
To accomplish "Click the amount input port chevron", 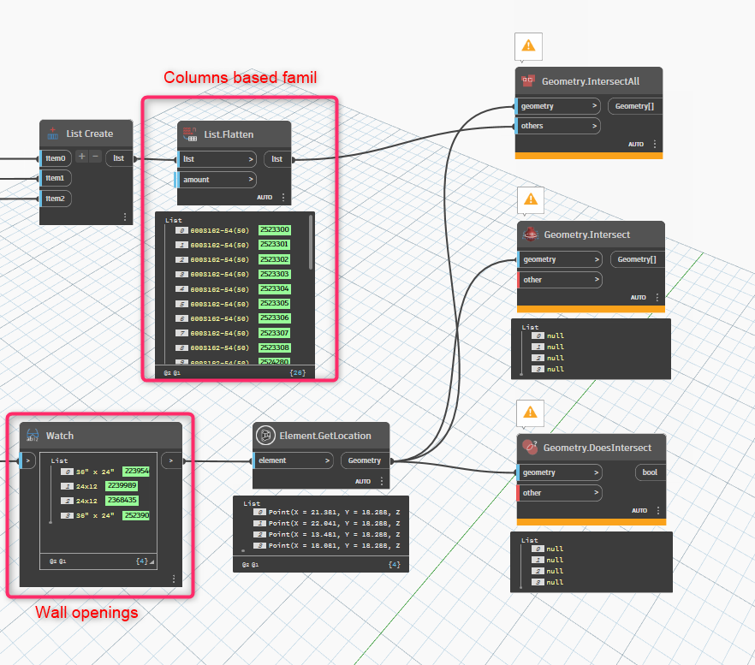I will coord(250,180).
